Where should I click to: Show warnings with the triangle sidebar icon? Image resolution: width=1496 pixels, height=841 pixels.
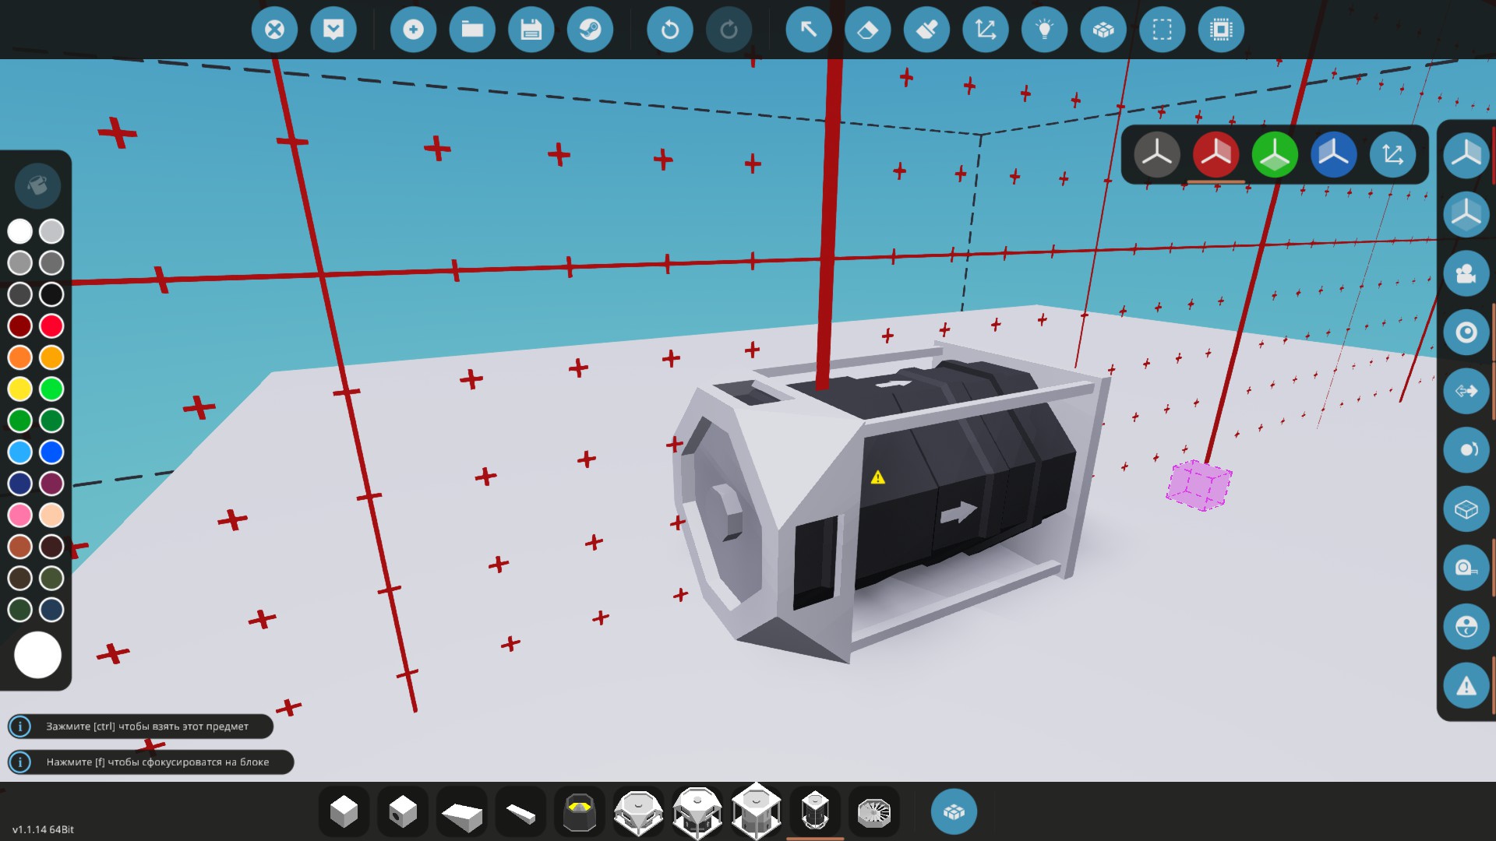1466,685
